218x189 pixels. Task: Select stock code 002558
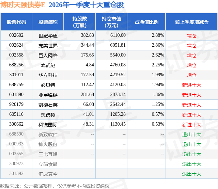pyautogui.click(x=16, y=55)
